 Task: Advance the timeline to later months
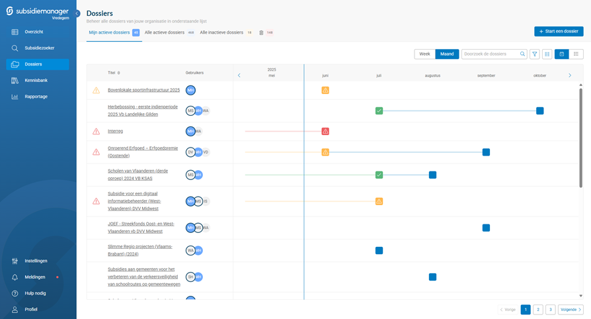click(570, 75)
